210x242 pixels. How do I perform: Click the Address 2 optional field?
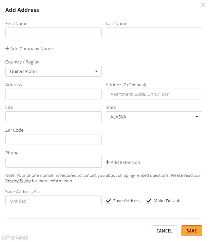(154, 94)
